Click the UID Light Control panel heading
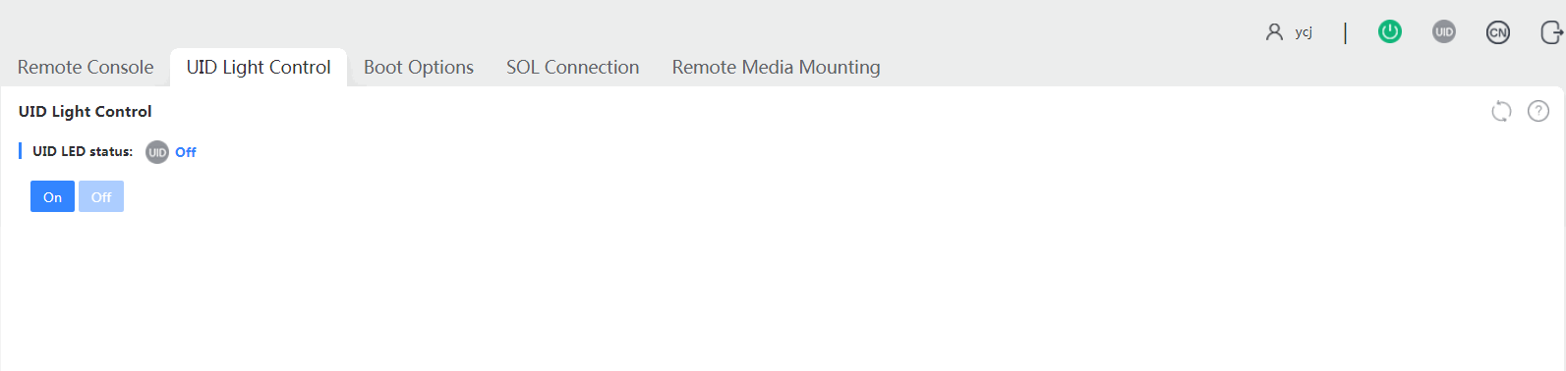The image size is (1566, 371). [86, 111]
